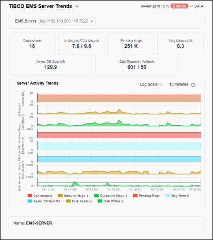Open the 2 Alerts badge

click(x=179, y=6)
